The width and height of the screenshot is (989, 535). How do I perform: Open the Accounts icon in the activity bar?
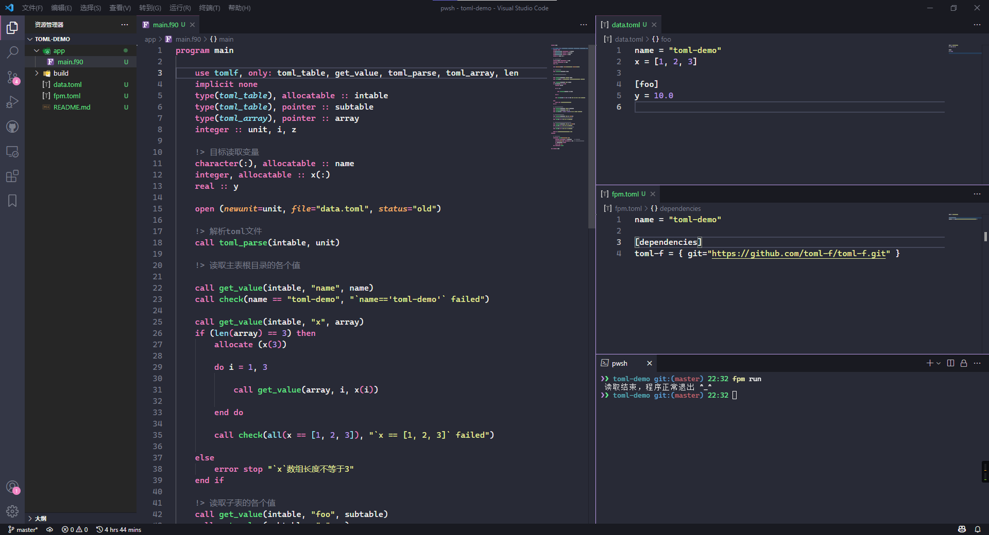point(12,487)
